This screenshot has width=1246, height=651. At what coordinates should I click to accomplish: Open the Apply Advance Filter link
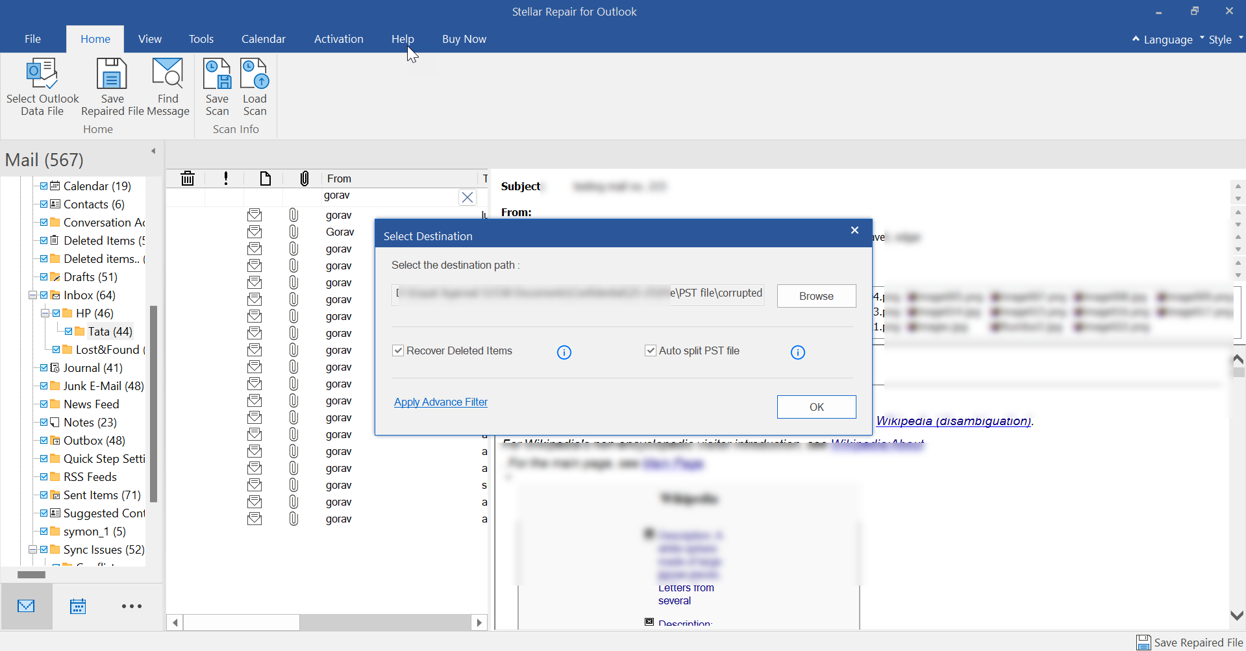pyautogui.click(x=440, y=402)
